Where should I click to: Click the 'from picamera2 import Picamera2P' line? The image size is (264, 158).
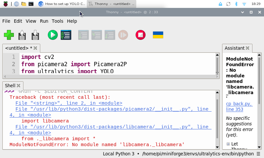(x=74, y=64)
